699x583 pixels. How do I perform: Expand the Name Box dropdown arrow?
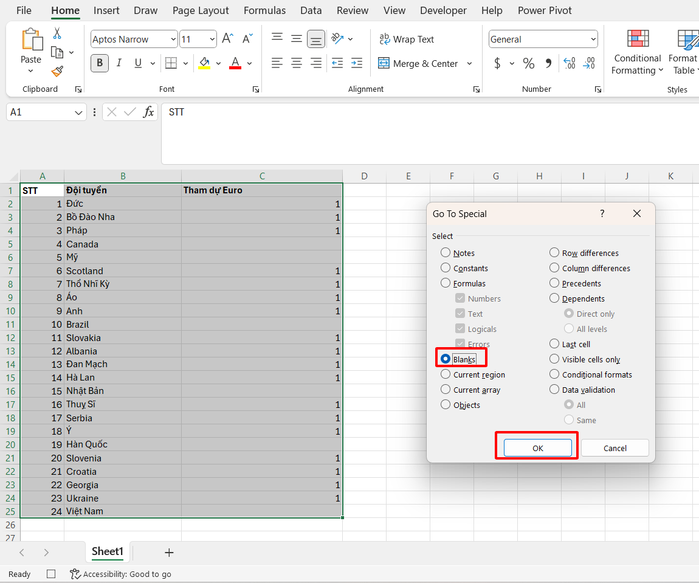pos(78,112)
